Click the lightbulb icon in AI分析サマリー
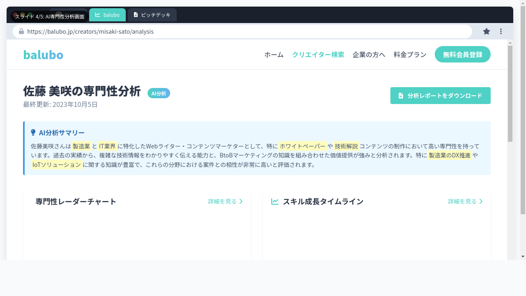526x296 pixels. coord(33,133)
